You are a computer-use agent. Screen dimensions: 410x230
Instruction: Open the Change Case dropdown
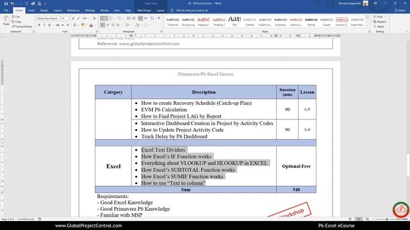click(85, 19)
